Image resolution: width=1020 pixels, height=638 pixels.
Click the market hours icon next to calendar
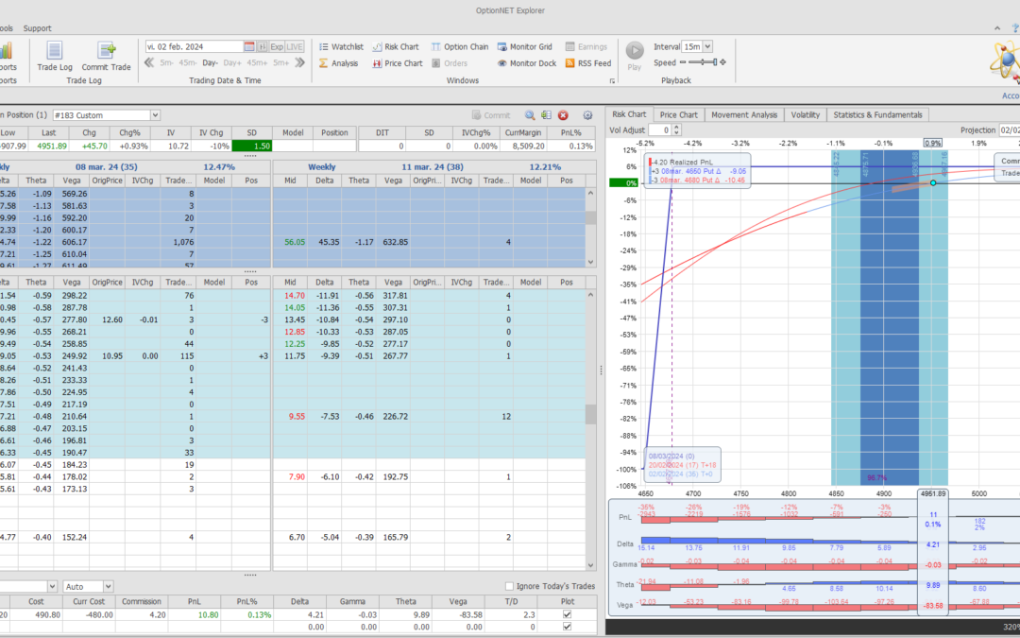263,47
